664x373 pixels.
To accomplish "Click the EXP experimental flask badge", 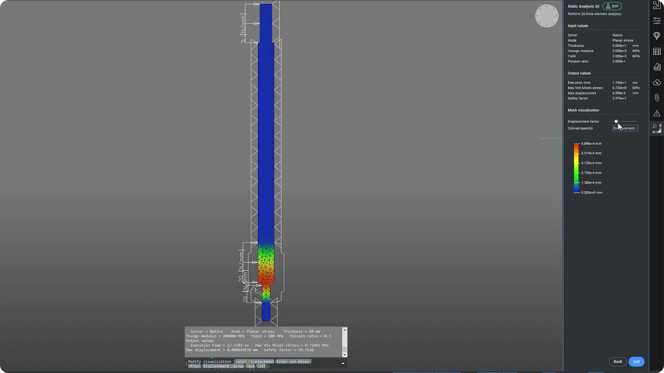I will click(x=612, y=6).
